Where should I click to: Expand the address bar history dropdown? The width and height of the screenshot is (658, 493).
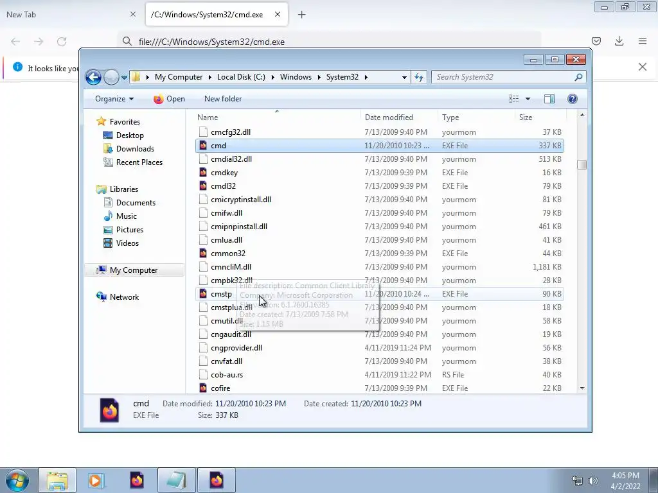(x=404, y=78)
